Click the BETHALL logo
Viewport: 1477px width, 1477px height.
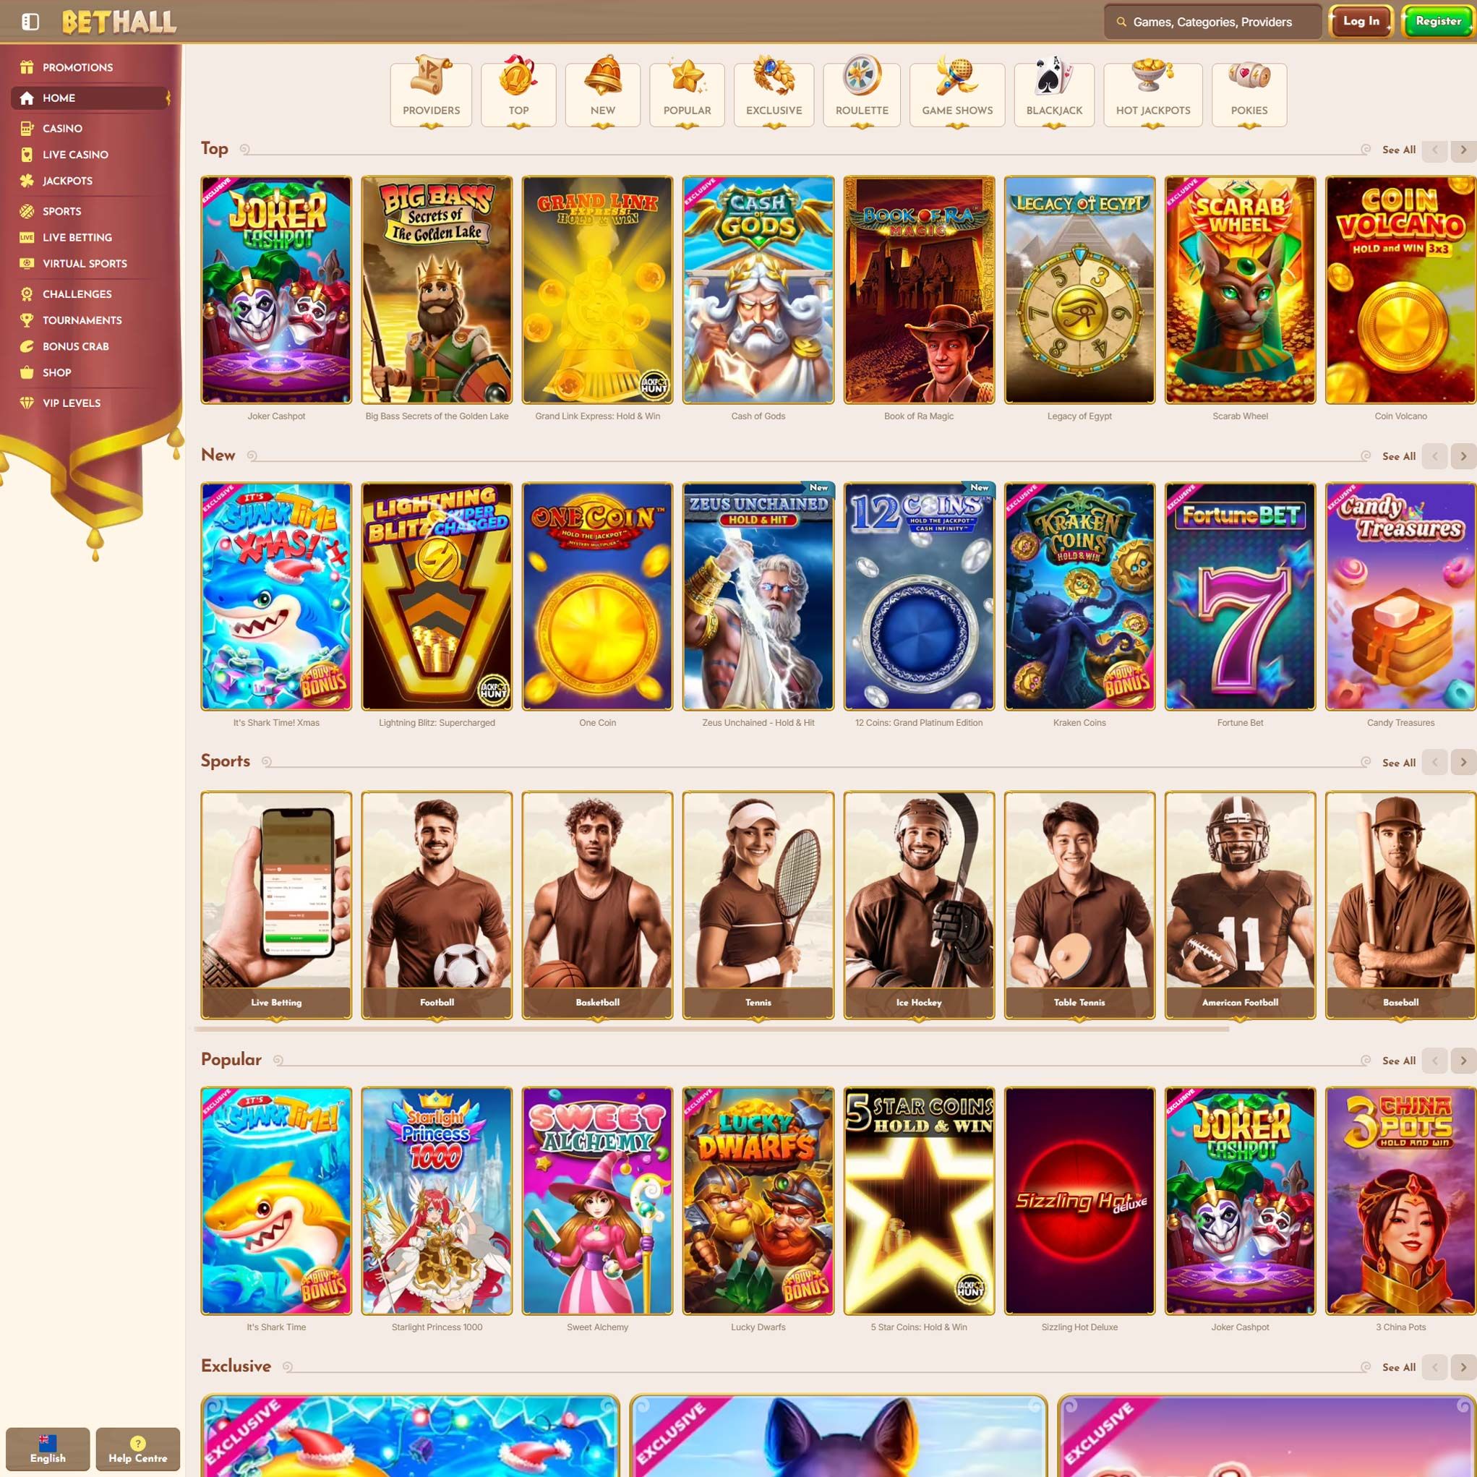pyautogui.click(x=119, y=22)
